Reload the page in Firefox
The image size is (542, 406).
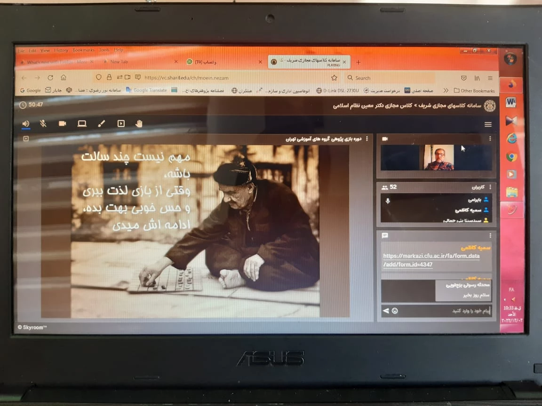(50, 78)
